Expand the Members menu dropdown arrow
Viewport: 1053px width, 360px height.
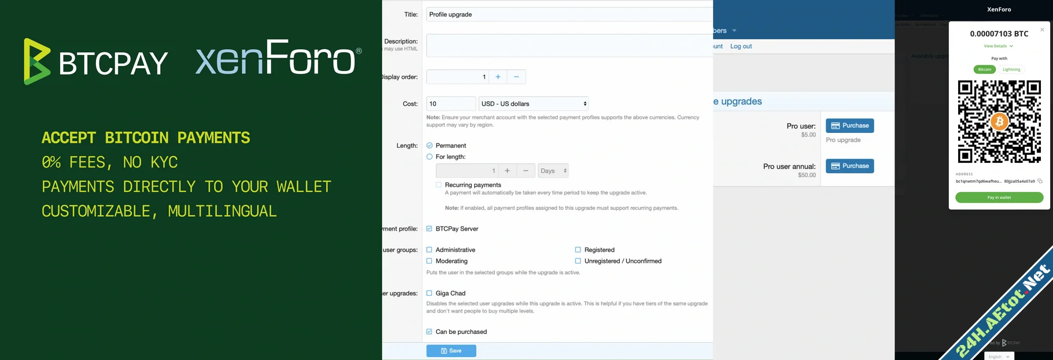734,31
